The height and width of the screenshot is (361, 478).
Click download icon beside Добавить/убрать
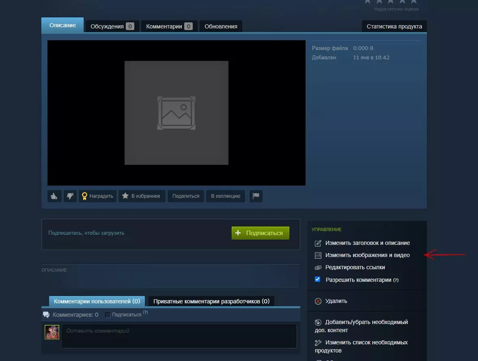(318, 322)
